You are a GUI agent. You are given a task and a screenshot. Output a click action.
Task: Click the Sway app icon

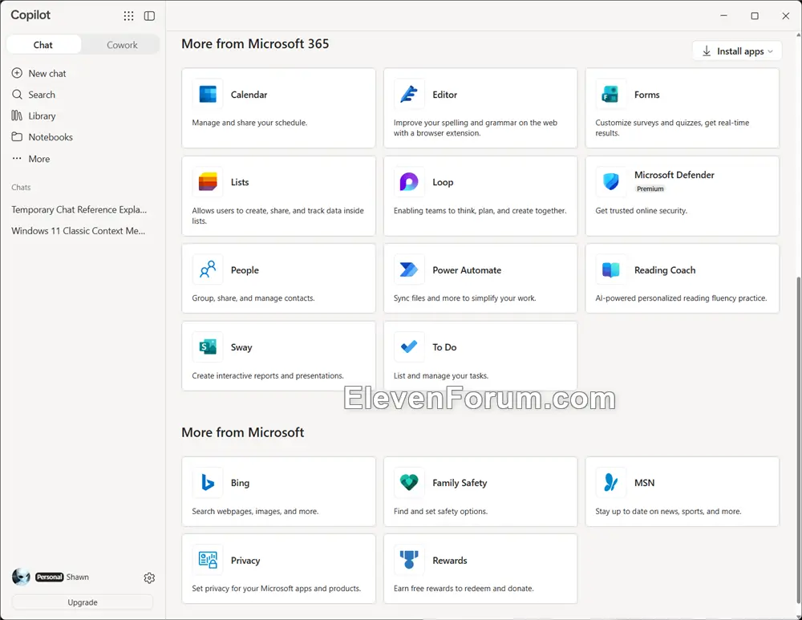pyautogui.click(x=208, y=346)
